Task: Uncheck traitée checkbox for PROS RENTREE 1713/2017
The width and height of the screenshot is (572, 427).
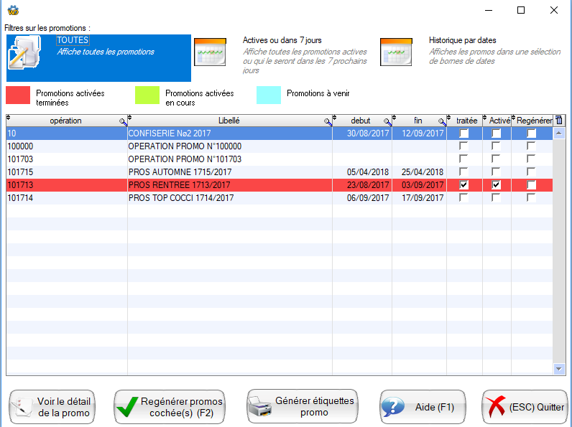Action: 464,185
